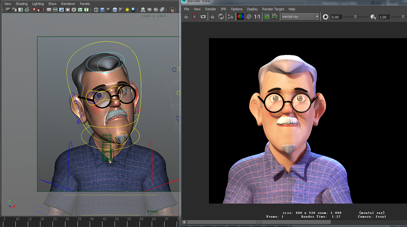Open the Lighting menu
This screenshot has width=407, height=227.
38,4
